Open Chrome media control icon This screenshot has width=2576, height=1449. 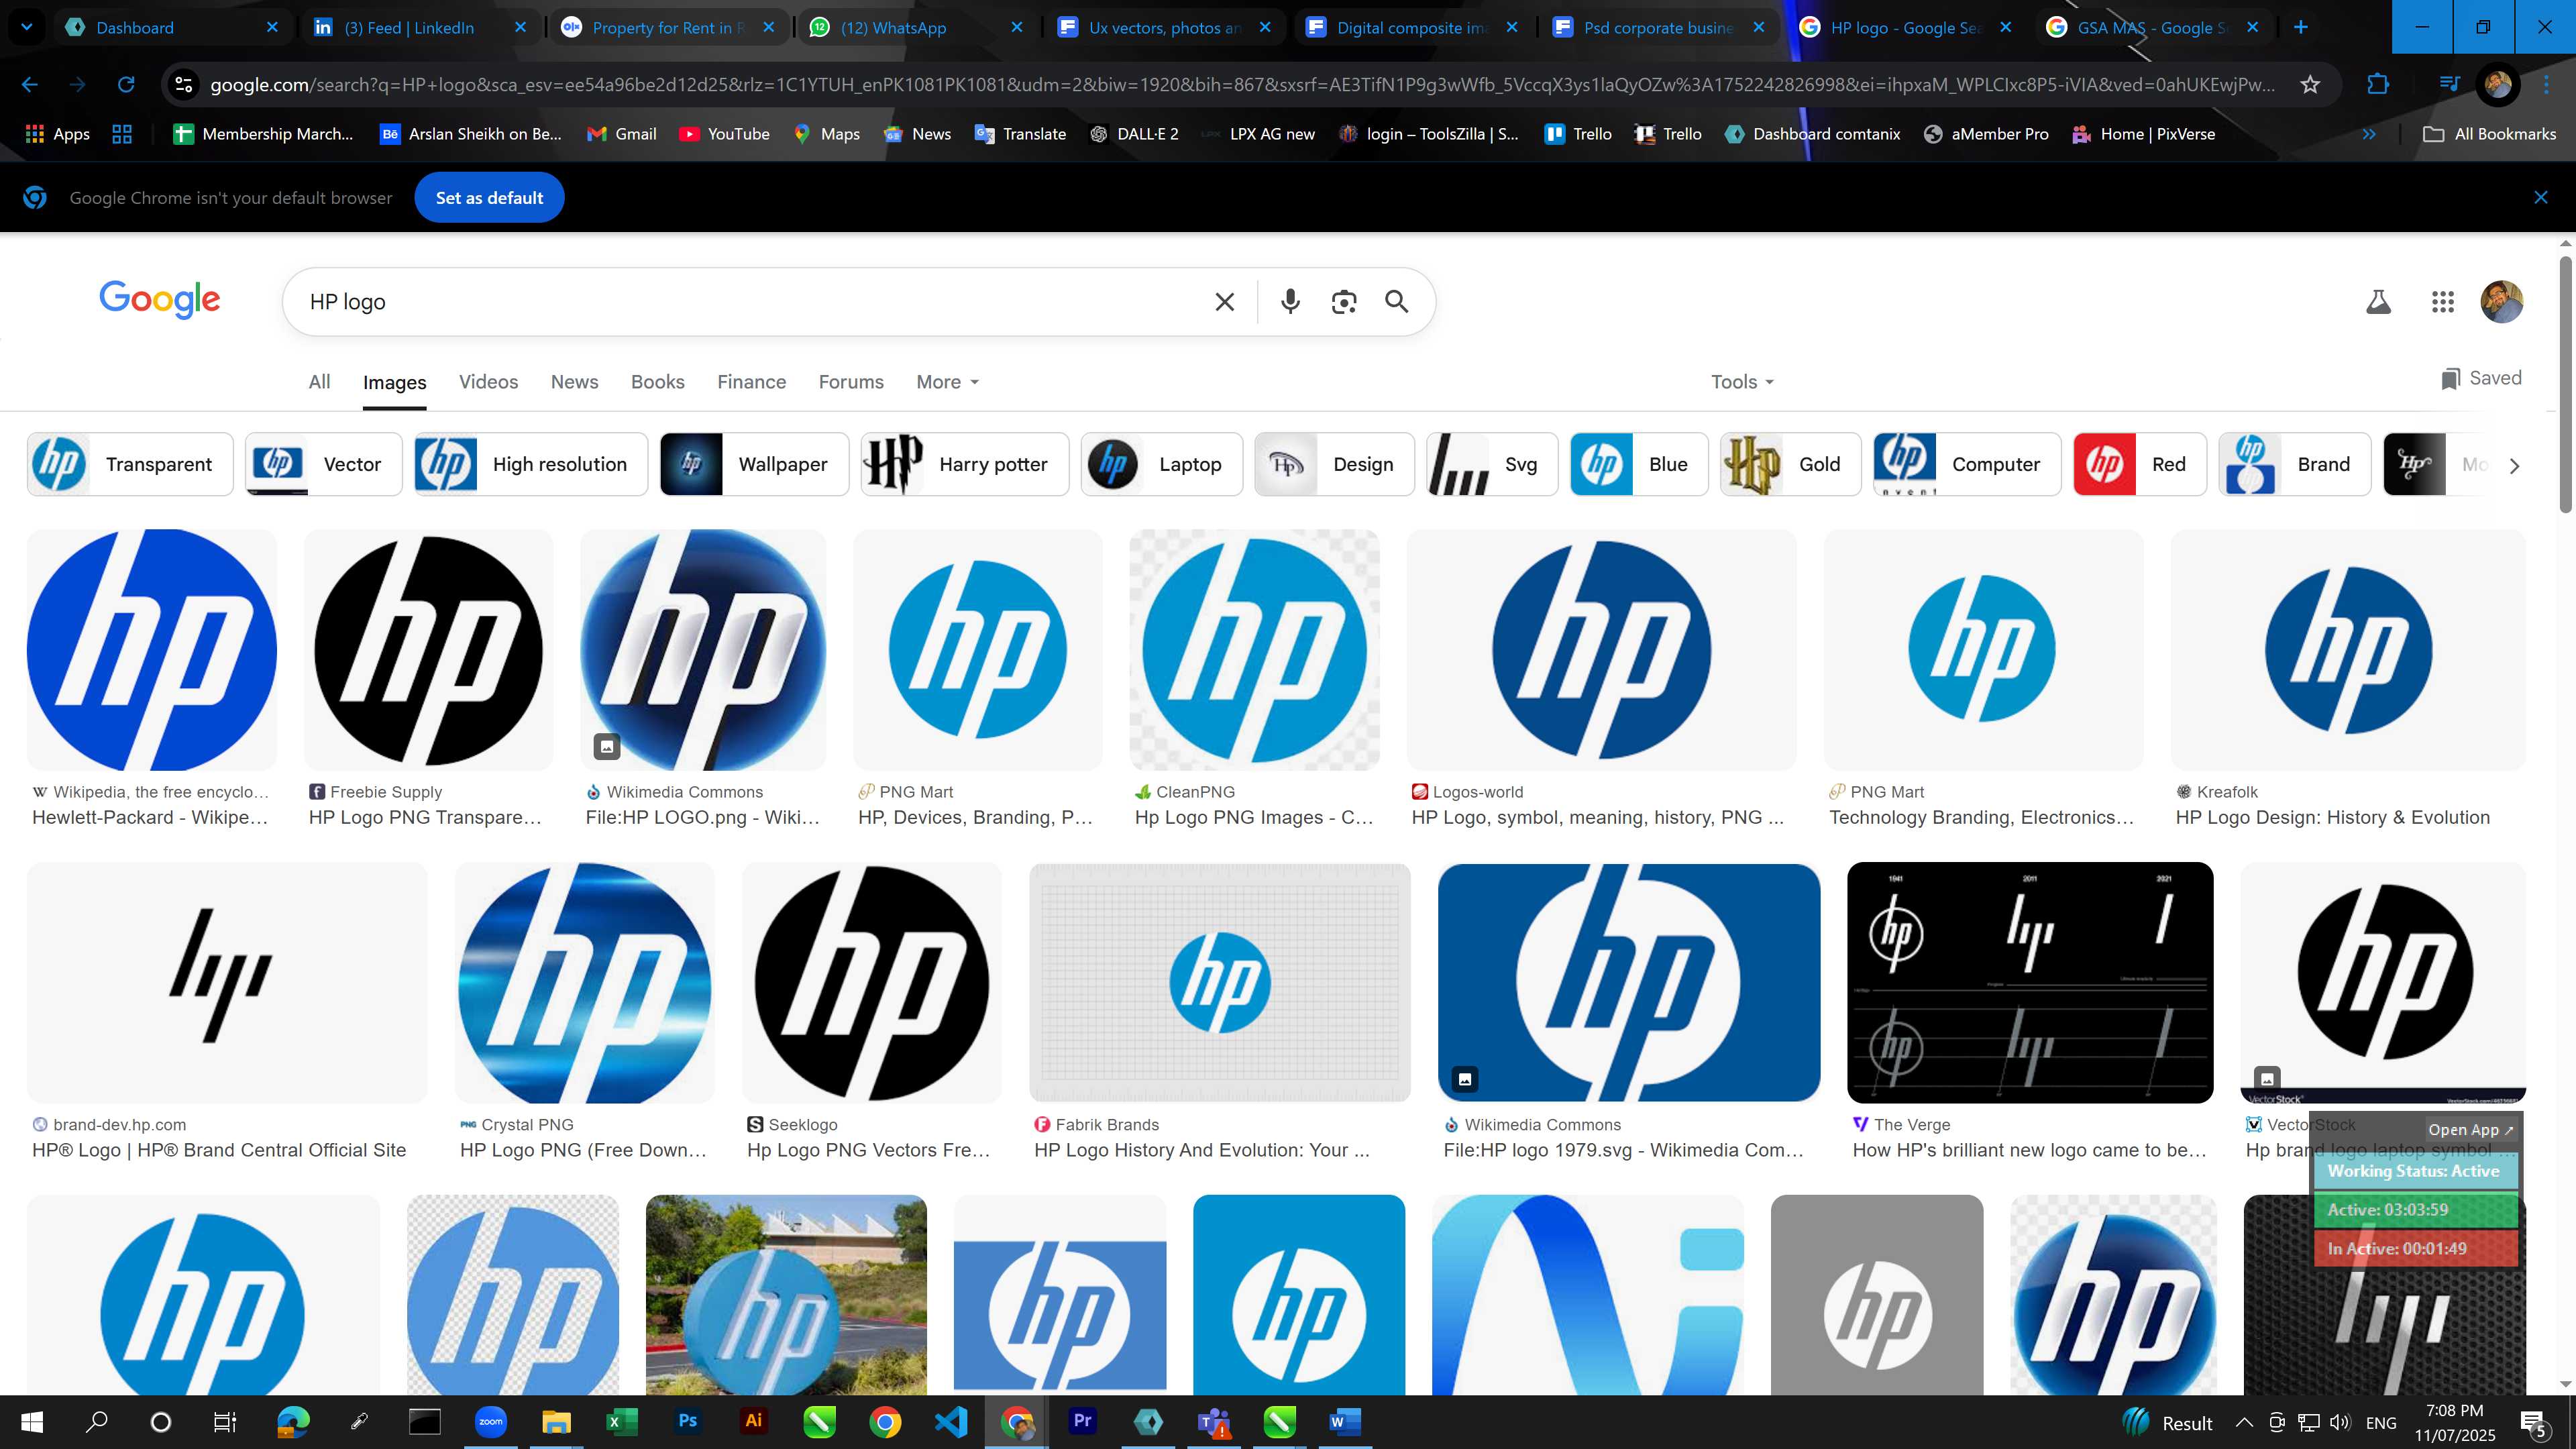pos(2450,85)
